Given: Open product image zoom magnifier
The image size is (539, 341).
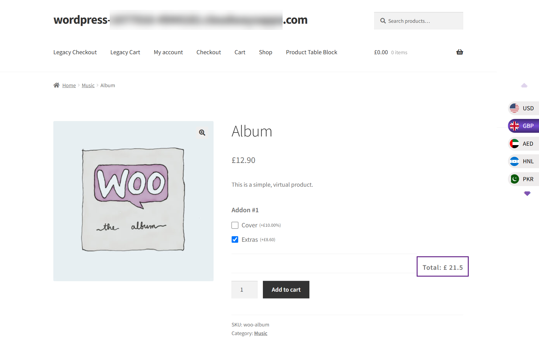Looking at the screenshot, I should (x=202, y=132).
